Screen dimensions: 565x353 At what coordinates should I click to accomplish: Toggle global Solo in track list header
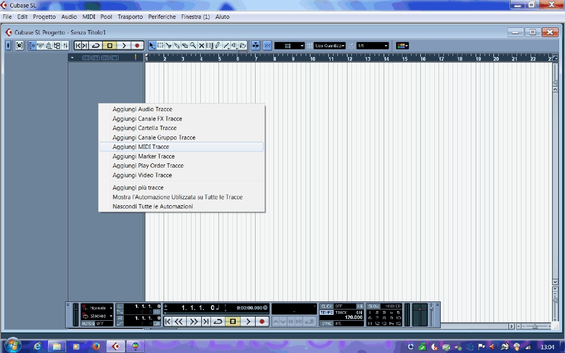click(96, 57)
